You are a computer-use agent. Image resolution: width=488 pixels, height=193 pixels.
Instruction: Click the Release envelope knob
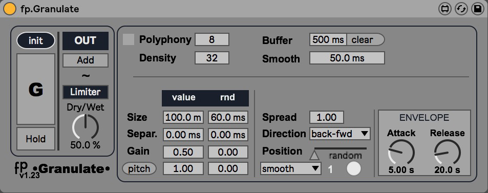447,153
